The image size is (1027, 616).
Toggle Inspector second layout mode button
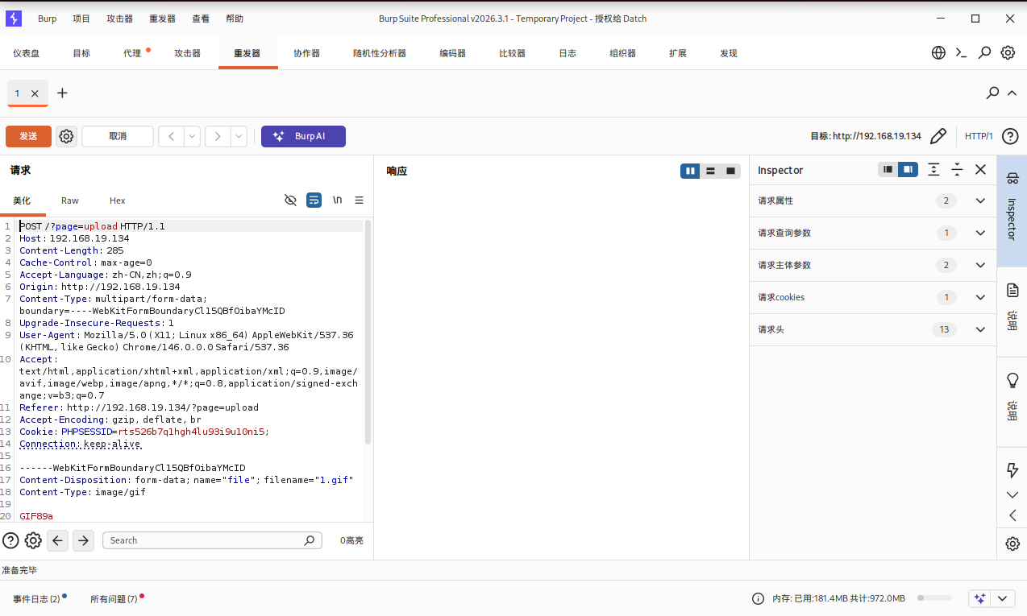click(908, 169)
